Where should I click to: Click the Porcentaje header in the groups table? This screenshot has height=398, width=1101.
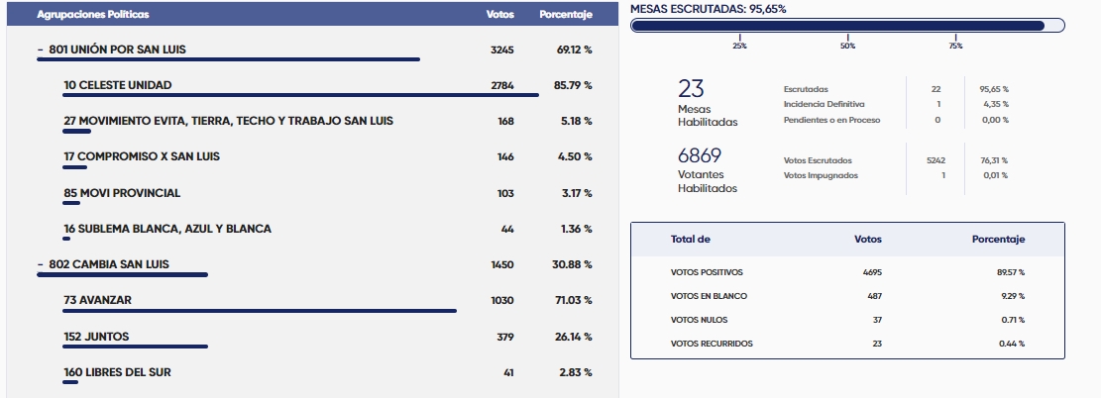pos(566,15)
